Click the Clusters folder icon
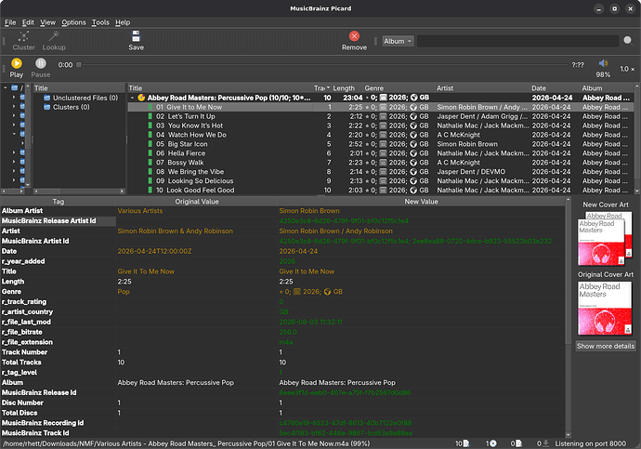Image resolution: width=641 pixels, height=449 pixels. [47, 107]
